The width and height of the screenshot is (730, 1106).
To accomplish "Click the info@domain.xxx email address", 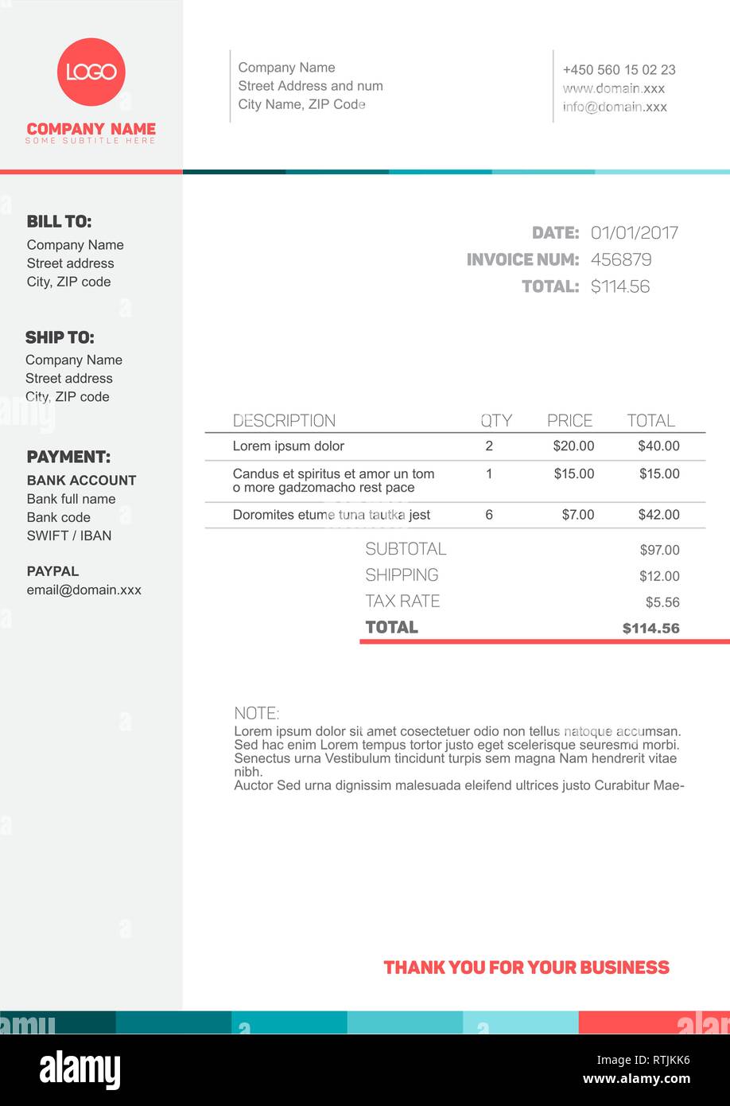I will [x=615, y=107].
